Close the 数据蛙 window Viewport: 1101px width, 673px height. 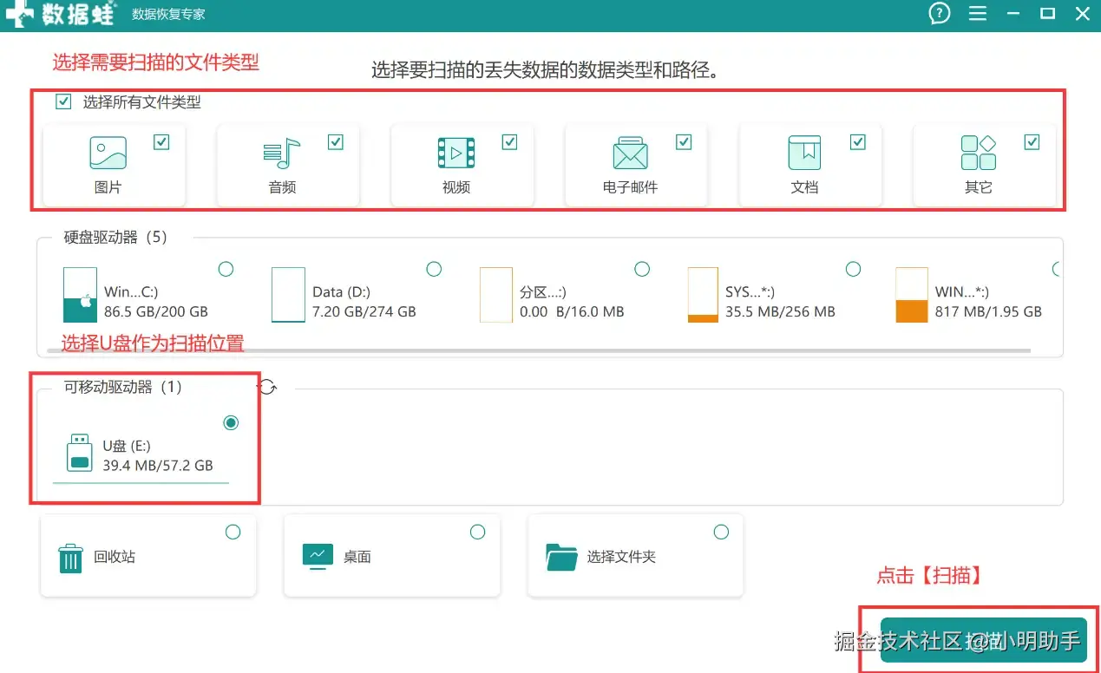[1082, 13]
